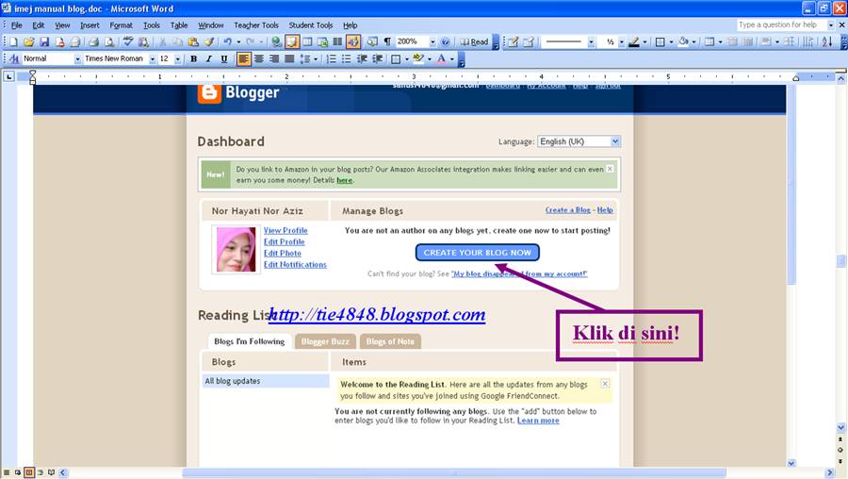This screenshot has width=848, height=479.
Task: Click the Read layout button
Action: [474, 41]
